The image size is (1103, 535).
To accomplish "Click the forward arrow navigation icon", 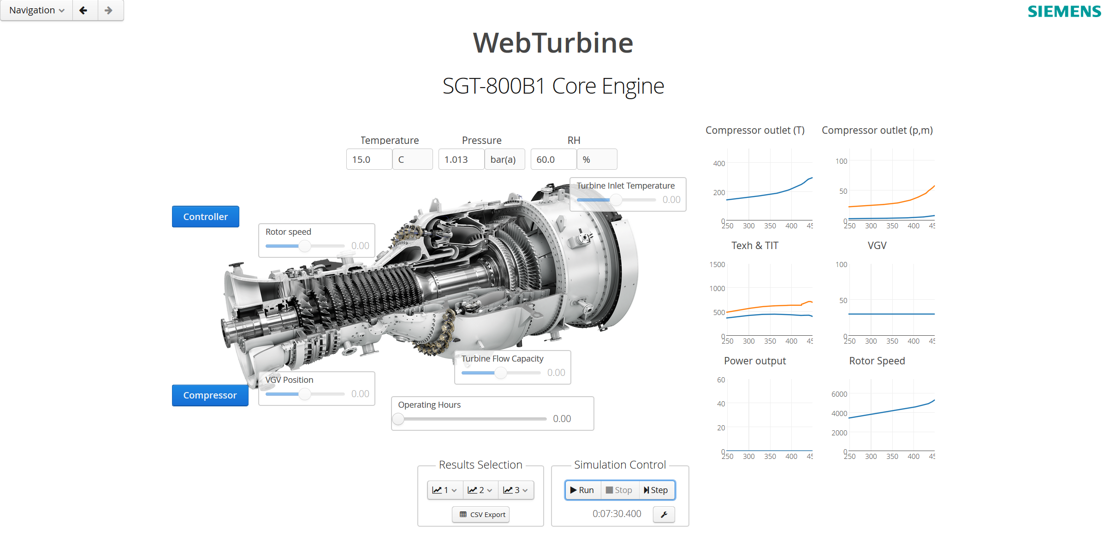I will [x=109, y=10].
